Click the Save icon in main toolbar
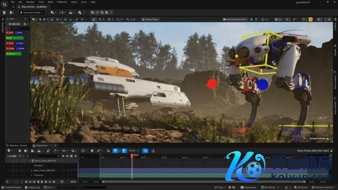The image size is (338, 190). coord(5,12)
